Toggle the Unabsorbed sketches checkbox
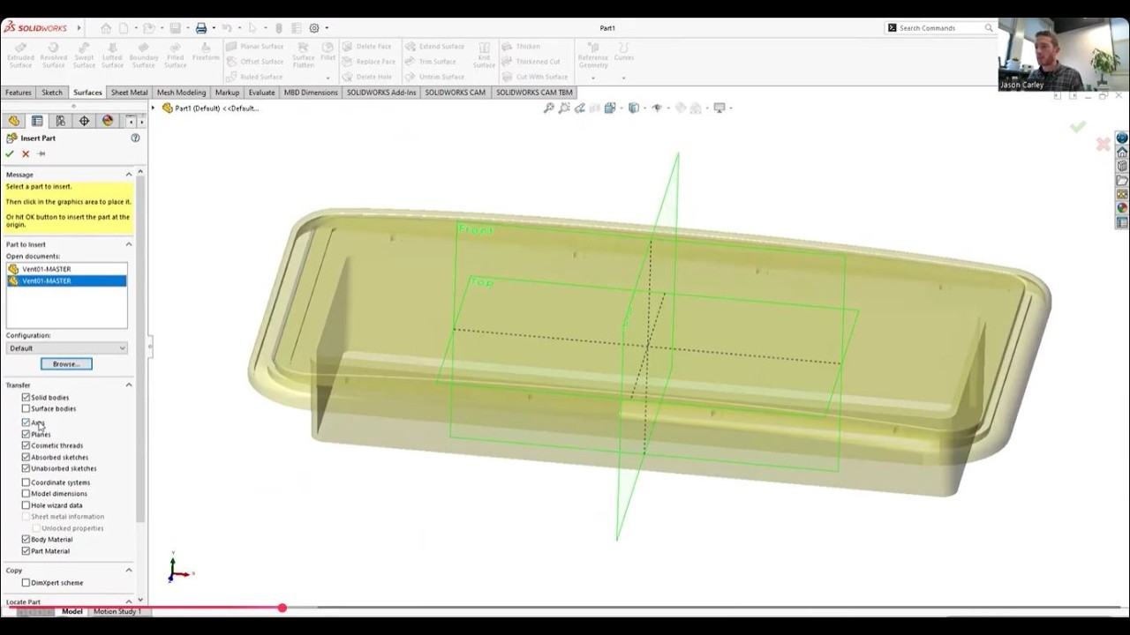Image resolution: width=1130 pixels, height=635 pixels. tap(26, 468)
